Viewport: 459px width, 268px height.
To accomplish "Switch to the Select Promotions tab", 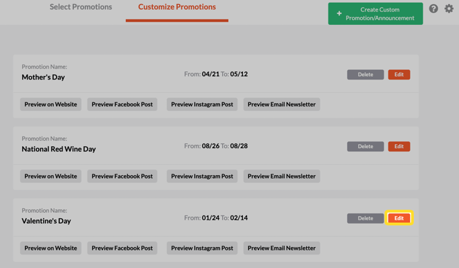I will point(81,7).
